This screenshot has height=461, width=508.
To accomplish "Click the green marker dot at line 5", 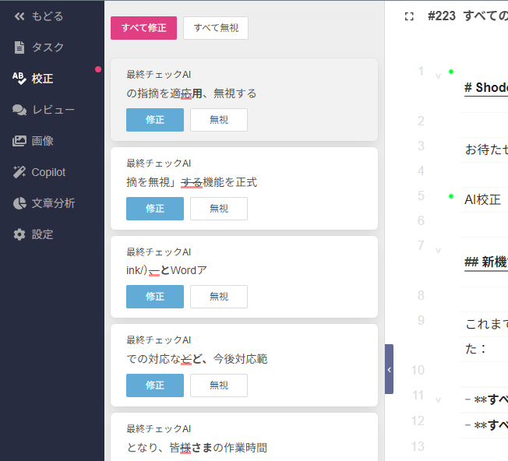I will pyautogui.click(x=451, y=196).
